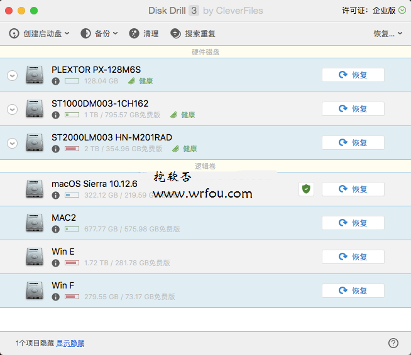
Task: Click the PLEXTOR PX-128M6S drive icon
Action: pyautogui.click(x=35, y=75)
